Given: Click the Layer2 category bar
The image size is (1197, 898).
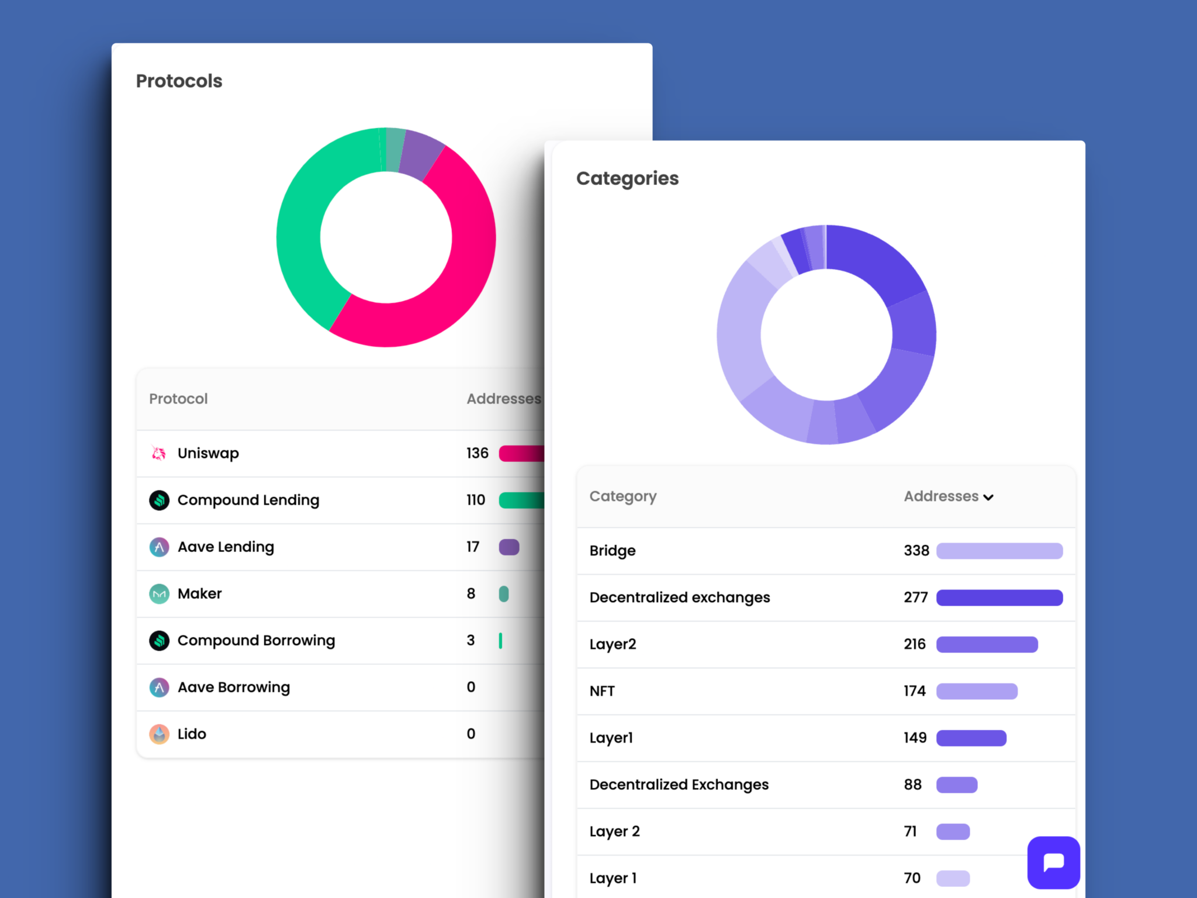Looking at the screenshot, I should tap(987, 644).
